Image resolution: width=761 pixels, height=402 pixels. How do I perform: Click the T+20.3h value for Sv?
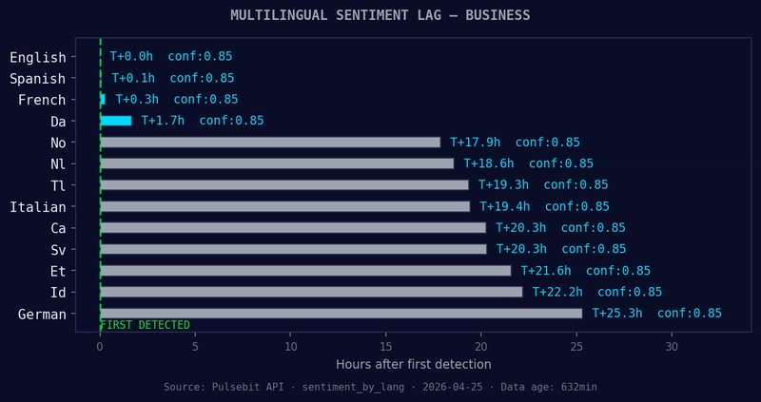521,249
